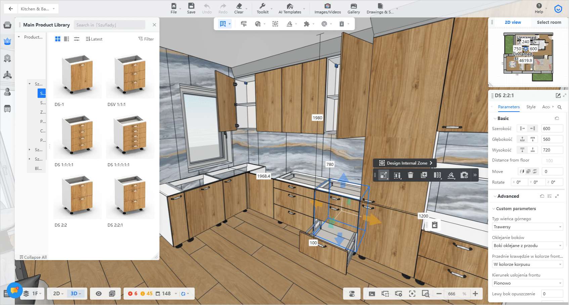Switch to 3D view mode toggle

pyautogui.click(x=74, y=294)
